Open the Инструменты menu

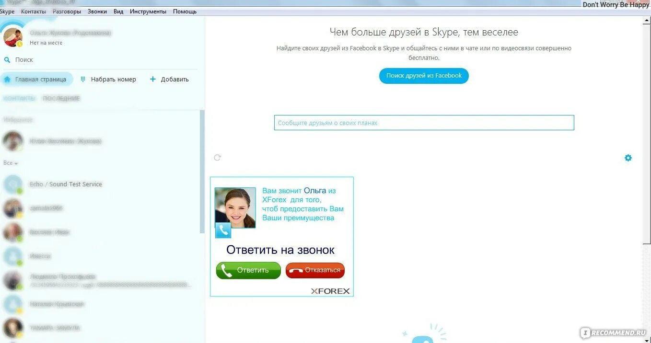[x=148, y=11]
